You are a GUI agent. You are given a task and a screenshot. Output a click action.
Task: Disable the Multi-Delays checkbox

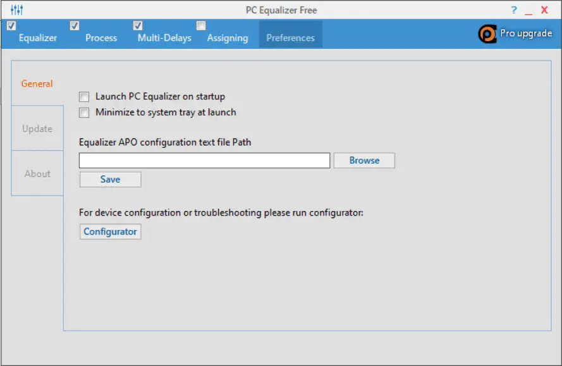138,26
